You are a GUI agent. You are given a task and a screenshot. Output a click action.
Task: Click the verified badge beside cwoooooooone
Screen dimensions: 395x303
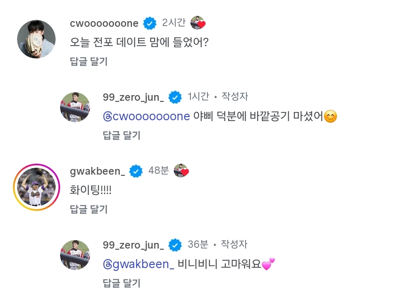click(x=150, y=24)
